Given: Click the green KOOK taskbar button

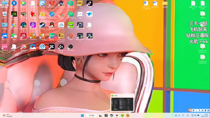Looking at the screenshot, I should click(122, 115).
